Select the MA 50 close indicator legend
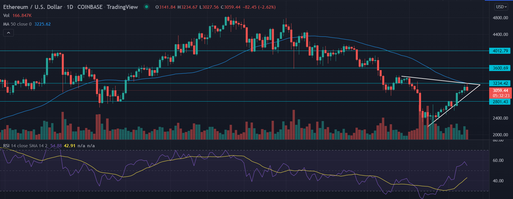Viewport: 513px width, 199px height. 17,24
